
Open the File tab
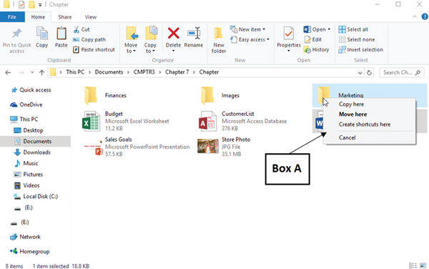12,17
